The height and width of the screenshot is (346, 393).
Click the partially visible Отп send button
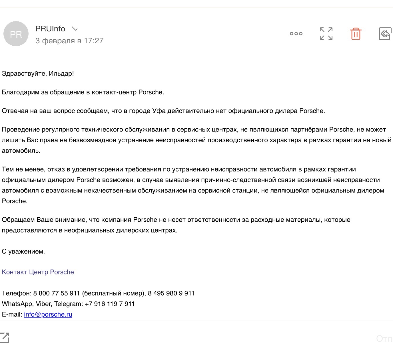(384, 338)
